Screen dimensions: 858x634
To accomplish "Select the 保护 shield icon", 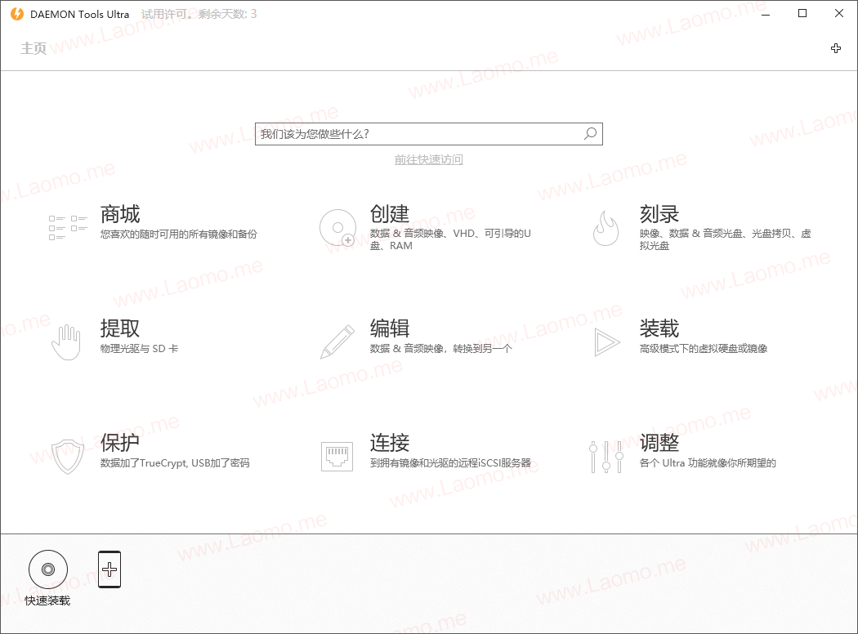I will coord(67,457).
